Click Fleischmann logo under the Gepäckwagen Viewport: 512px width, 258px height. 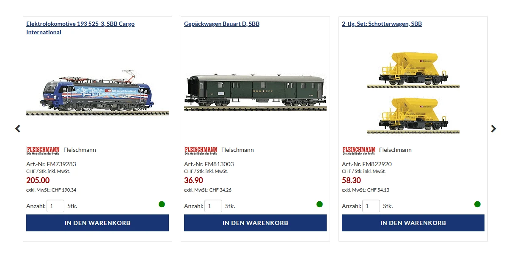tap(201, 150)
